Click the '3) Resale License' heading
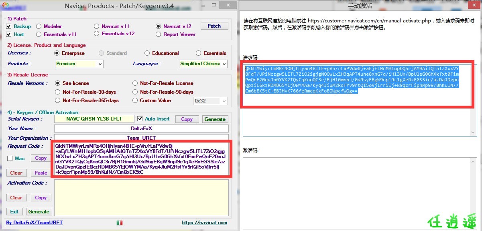 click(x=28, y=75)
